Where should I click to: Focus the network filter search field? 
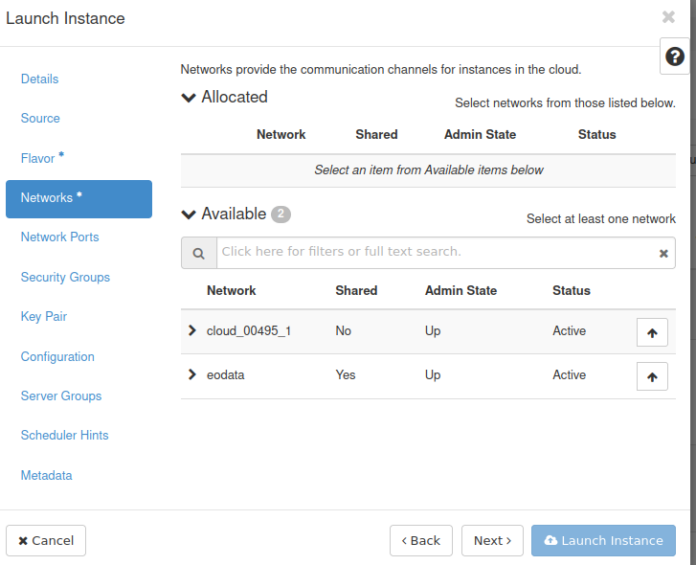(x=436, y=253)
